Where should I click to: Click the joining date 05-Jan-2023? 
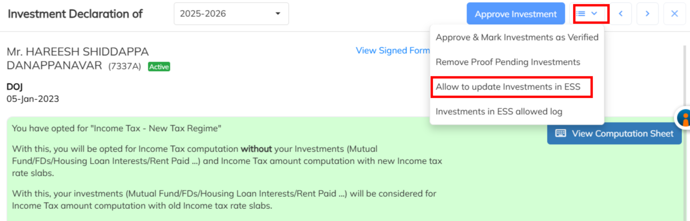(33, 99)
